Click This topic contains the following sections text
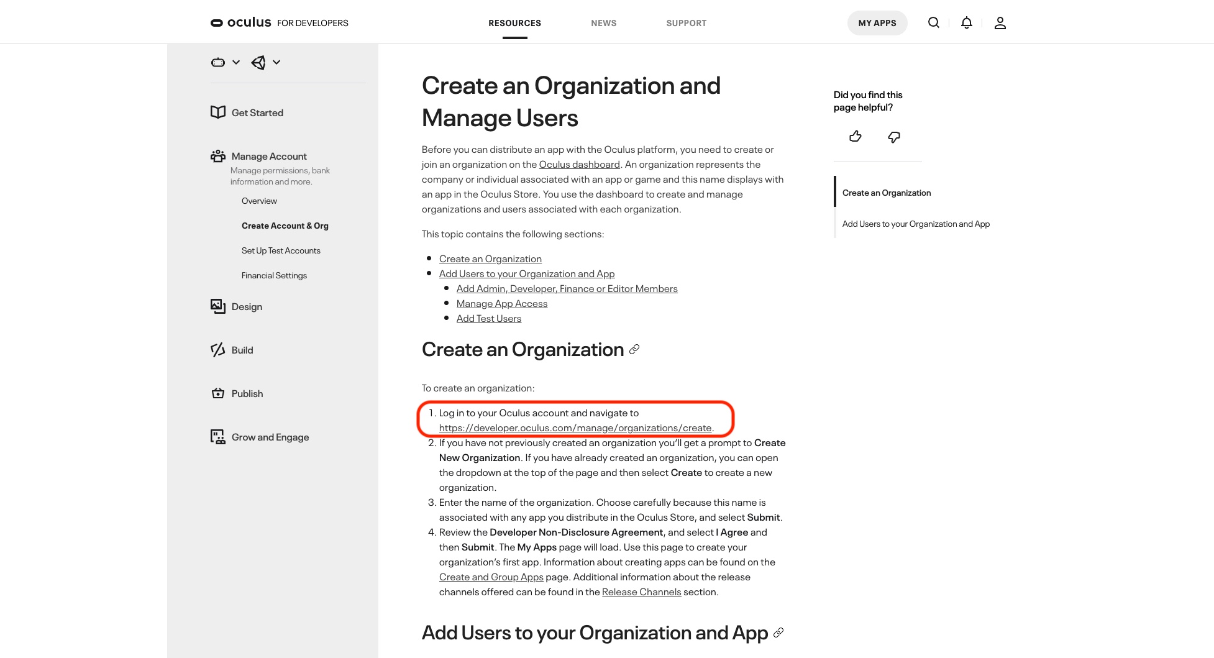This screenshot has width=1214, height=658. [x=513, y=234]
